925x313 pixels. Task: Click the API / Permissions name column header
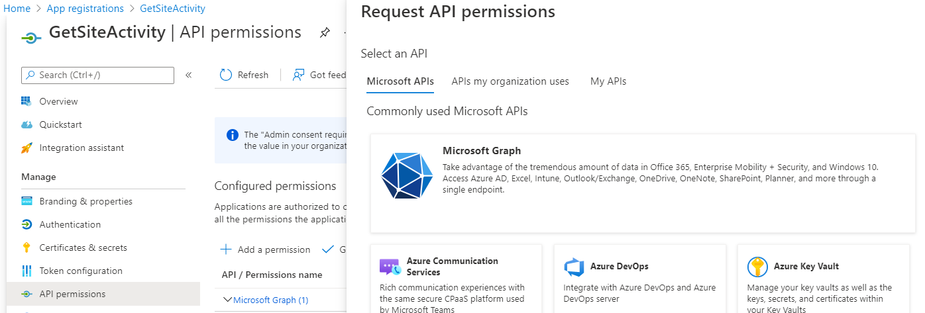click(x=272, y=275)
